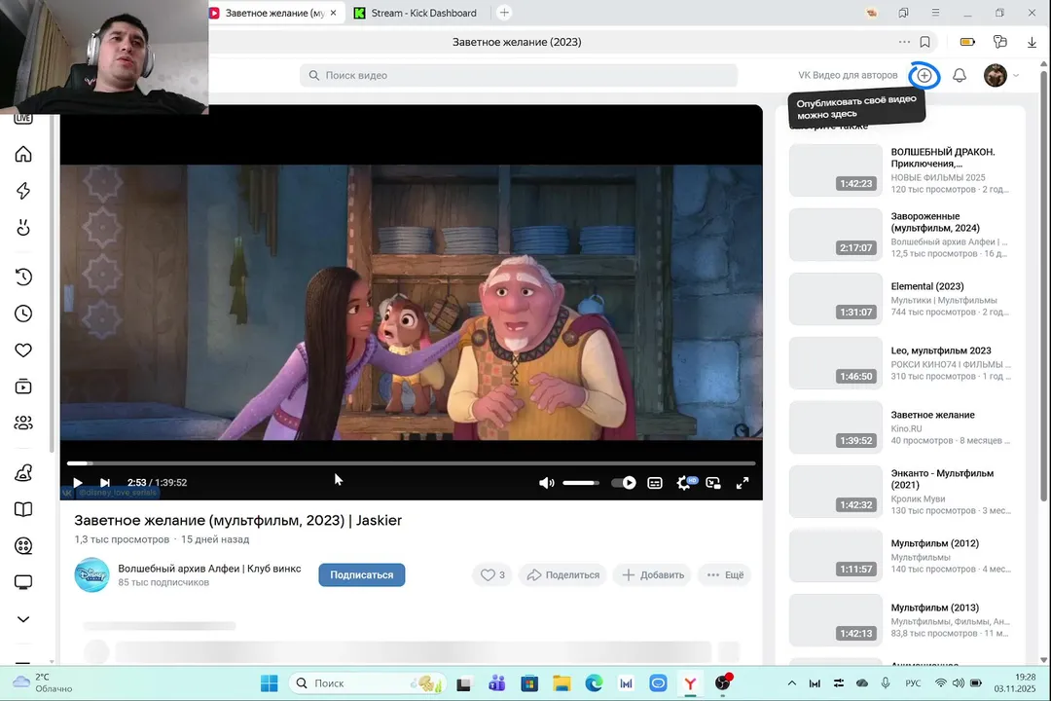
Task: Enter fullscreen video mode
Action: coord(742,482)
